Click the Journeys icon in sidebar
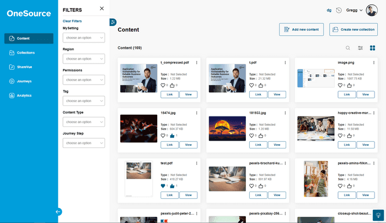Image resolution: width=386 pixels, height=223 pixels. pyautogui.click(x=12, y=81)
